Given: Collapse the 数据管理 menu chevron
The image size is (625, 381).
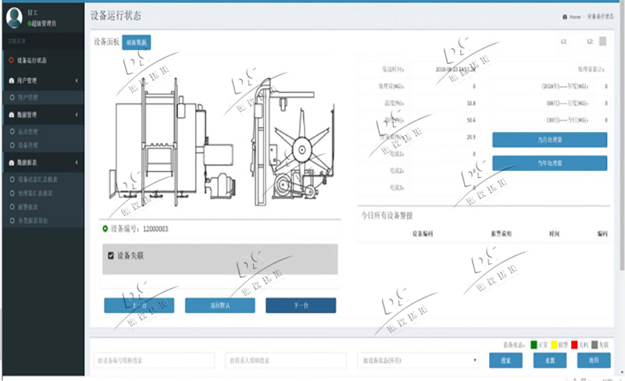Looking at the screenshot, I should tap(76, 114).
